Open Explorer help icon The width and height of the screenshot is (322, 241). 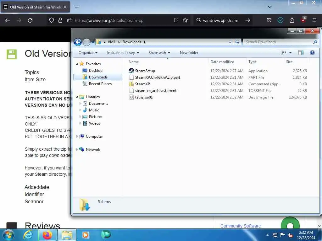[x=312, y=53]
